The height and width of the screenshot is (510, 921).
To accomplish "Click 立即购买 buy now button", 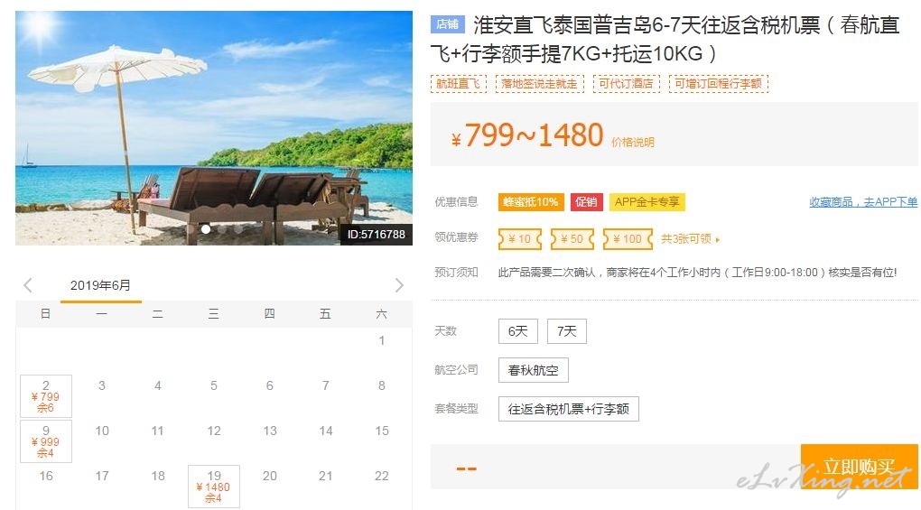I will pyautogui.click(x=859, y=467).
